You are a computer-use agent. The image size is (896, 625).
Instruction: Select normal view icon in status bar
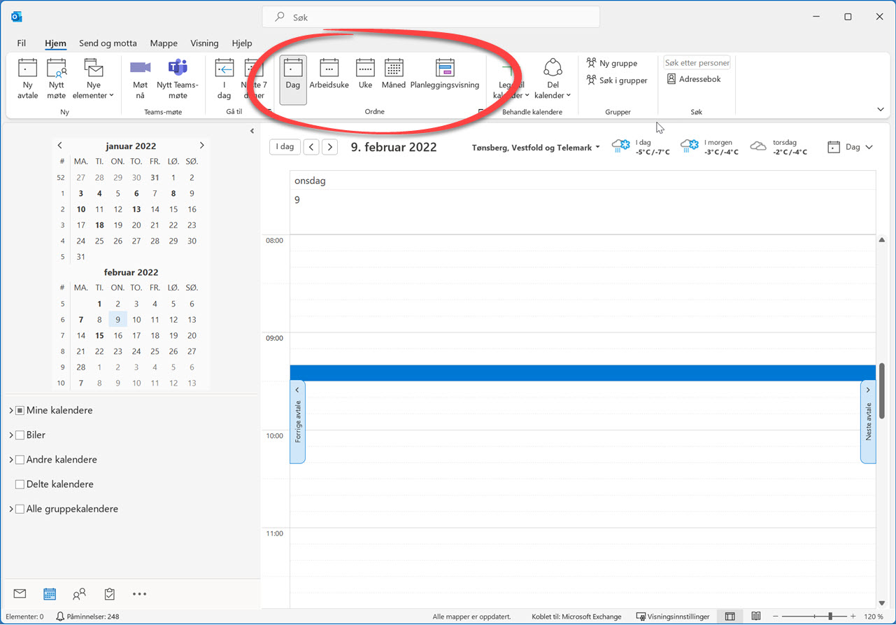(730, 617)
